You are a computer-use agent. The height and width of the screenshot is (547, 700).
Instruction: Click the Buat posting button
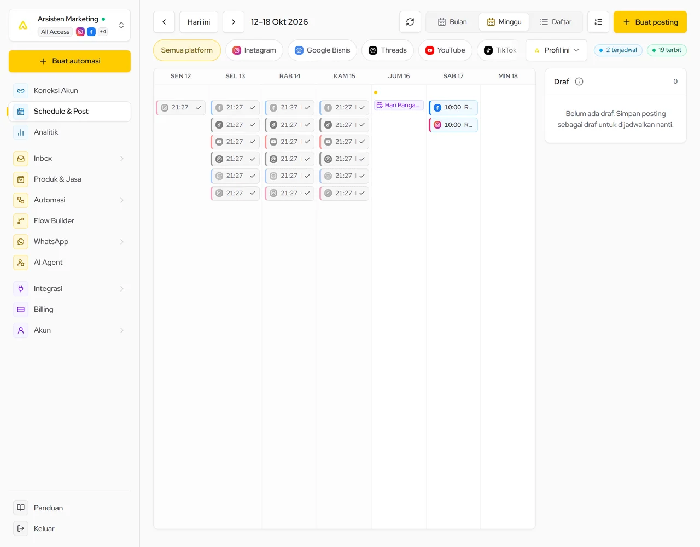tap(650, 22)
